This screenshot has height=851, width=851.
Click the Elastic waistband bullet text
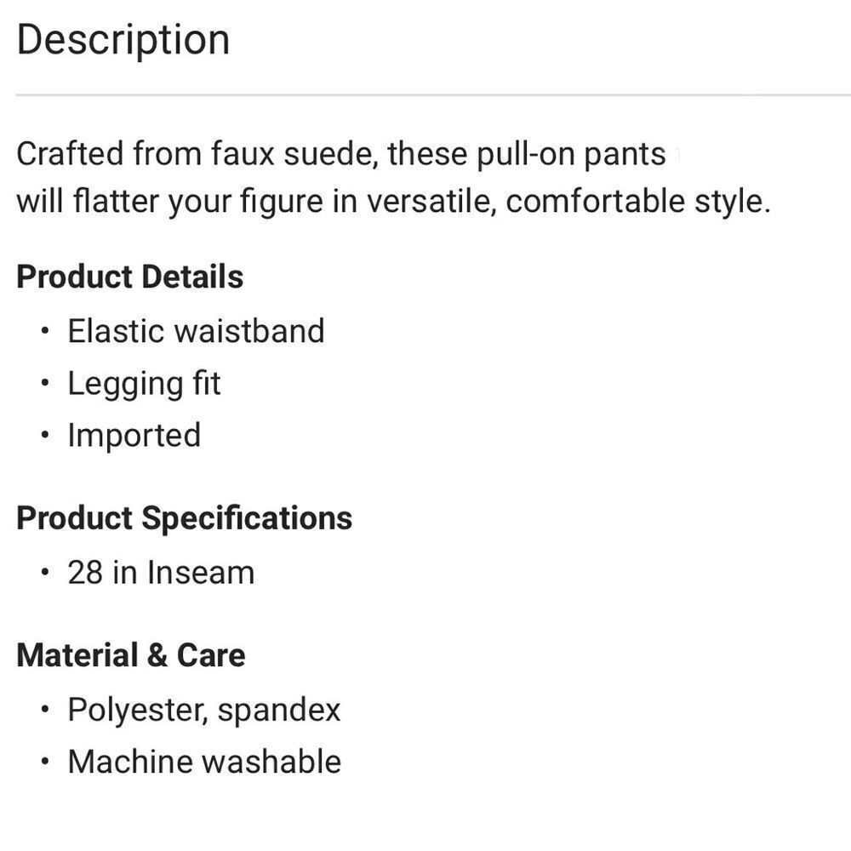196,330
